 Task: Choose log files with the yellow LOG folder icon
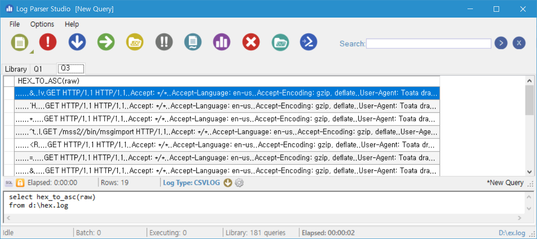tap(135, 42)
